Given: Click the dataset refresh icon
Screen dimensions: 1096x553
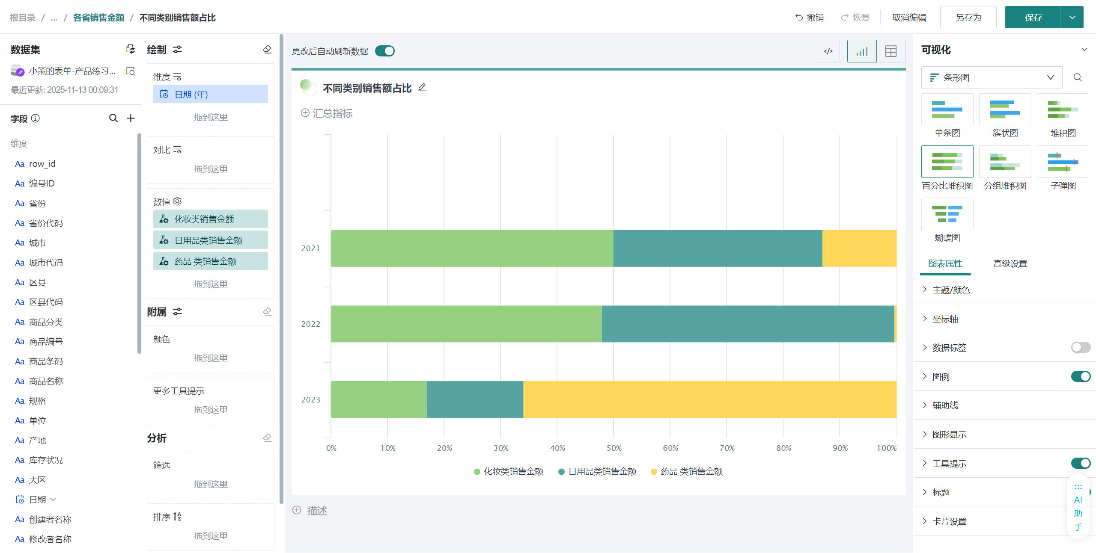Looking at the screenshot, I should [x=131, y=49].
